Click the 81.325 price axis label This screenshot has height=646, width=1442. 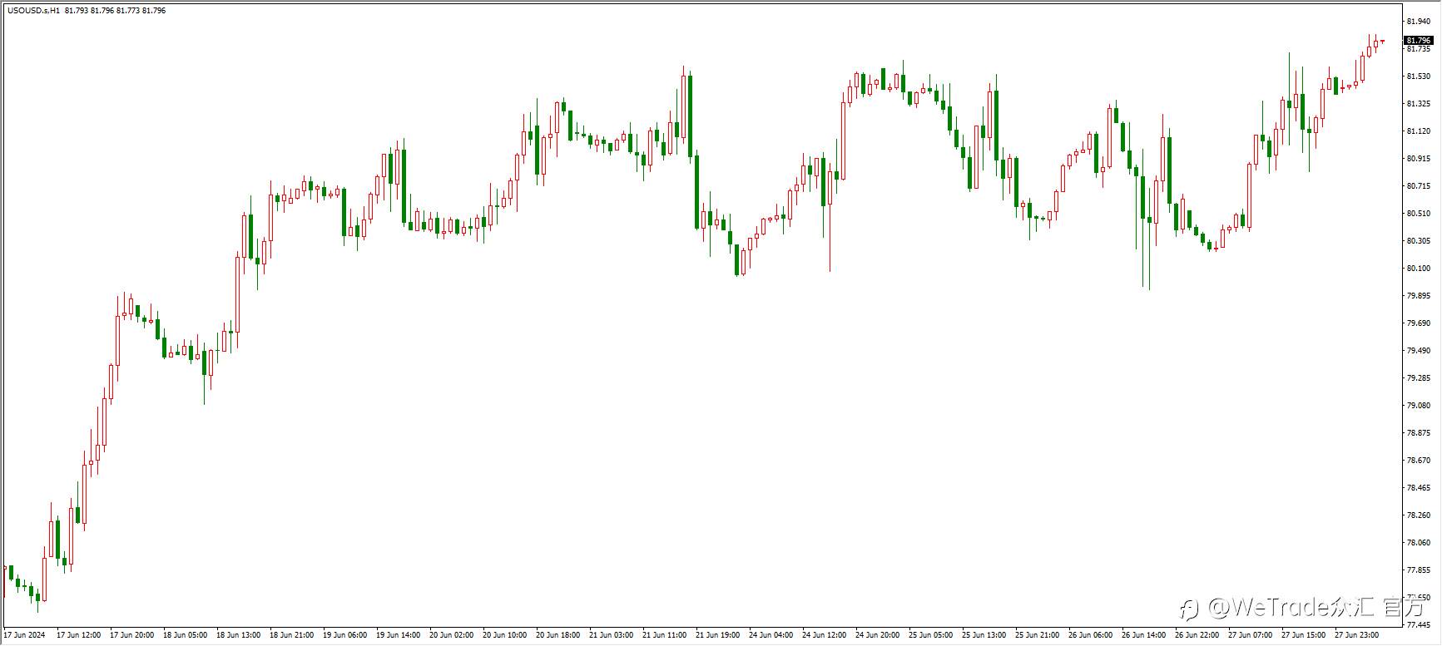(1418, 104)
